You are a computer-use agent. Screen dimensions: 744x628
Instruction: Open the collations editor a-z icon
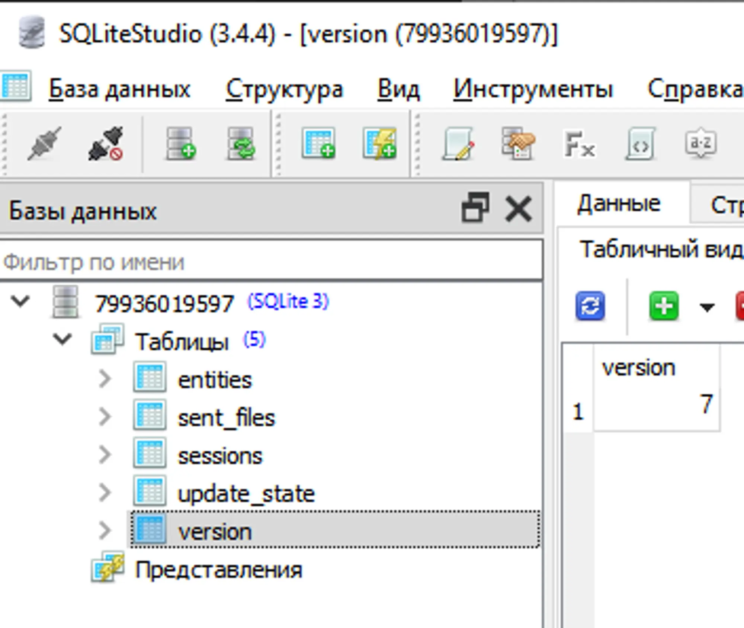click(701, 144)
